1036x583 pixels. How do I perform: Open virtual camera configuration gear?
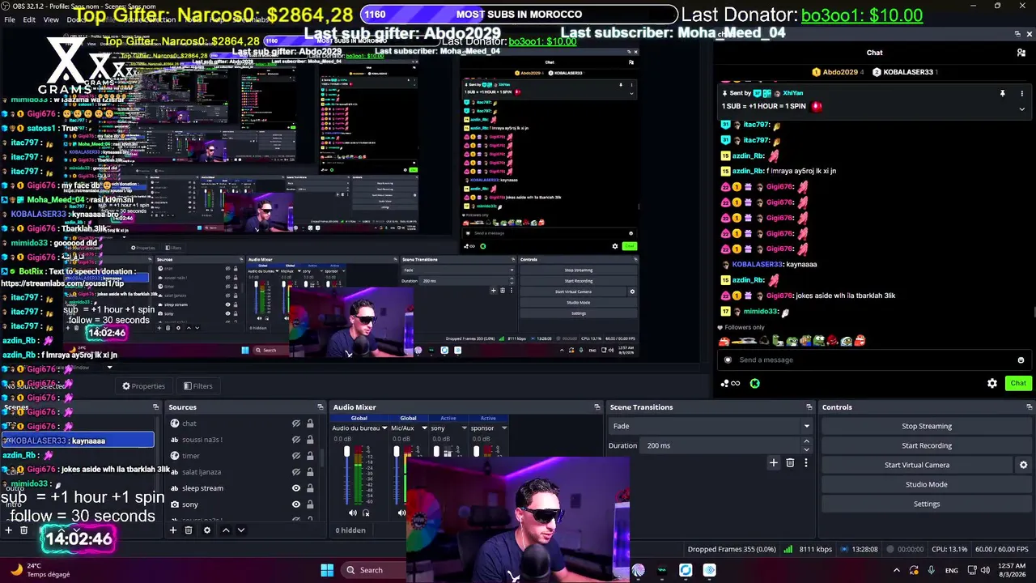[1023, 465]
